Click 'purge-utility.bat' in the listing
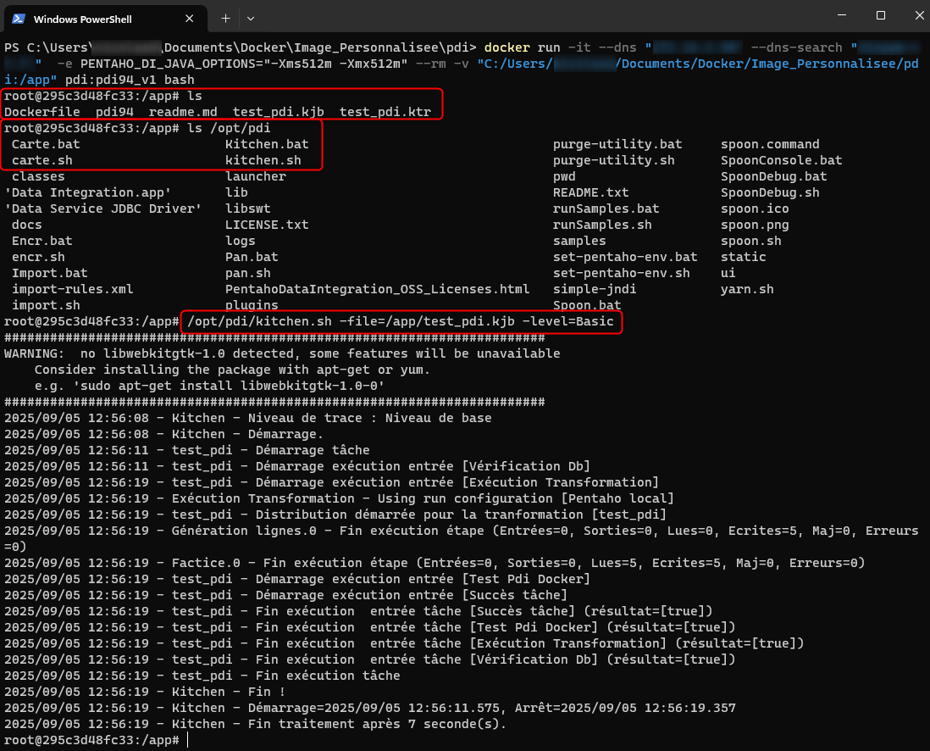 (x=617, y=144)
